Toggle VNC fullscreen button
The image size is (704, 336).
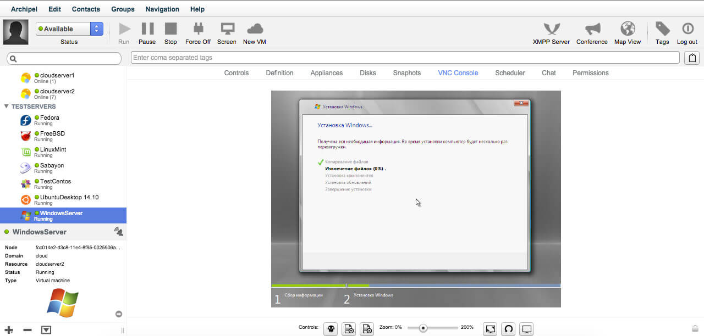(490, 329)
